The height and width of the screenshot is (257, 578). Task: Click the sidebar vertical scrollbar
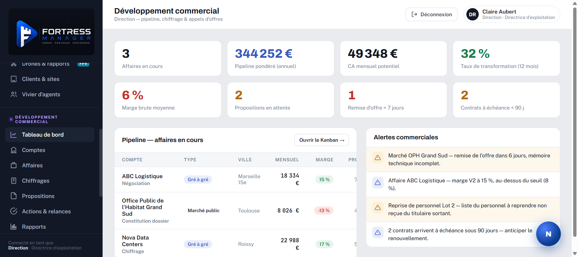(x=101, y=163)
